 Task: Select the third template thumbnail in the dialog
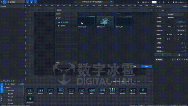124,22
